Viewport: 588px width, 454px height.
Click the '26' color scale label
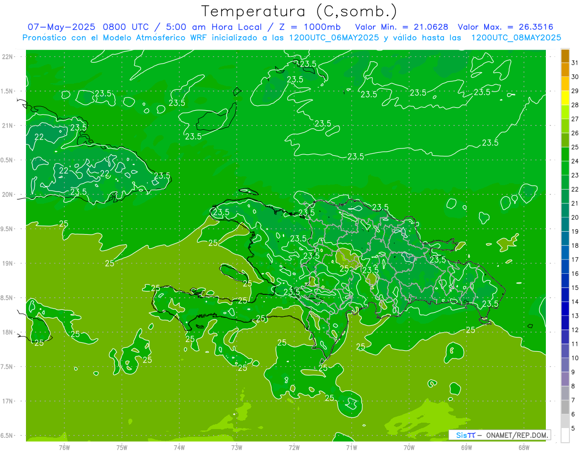[x=575, y=133]
